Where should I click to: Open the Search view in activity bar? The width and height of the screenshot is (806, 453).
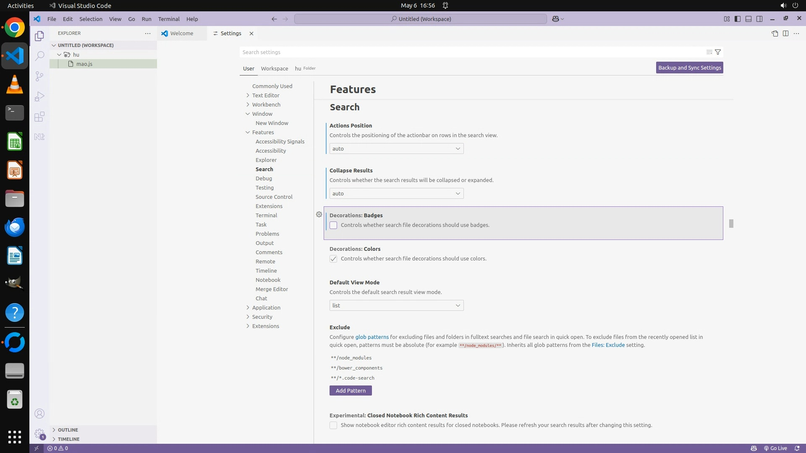(39, 56)
